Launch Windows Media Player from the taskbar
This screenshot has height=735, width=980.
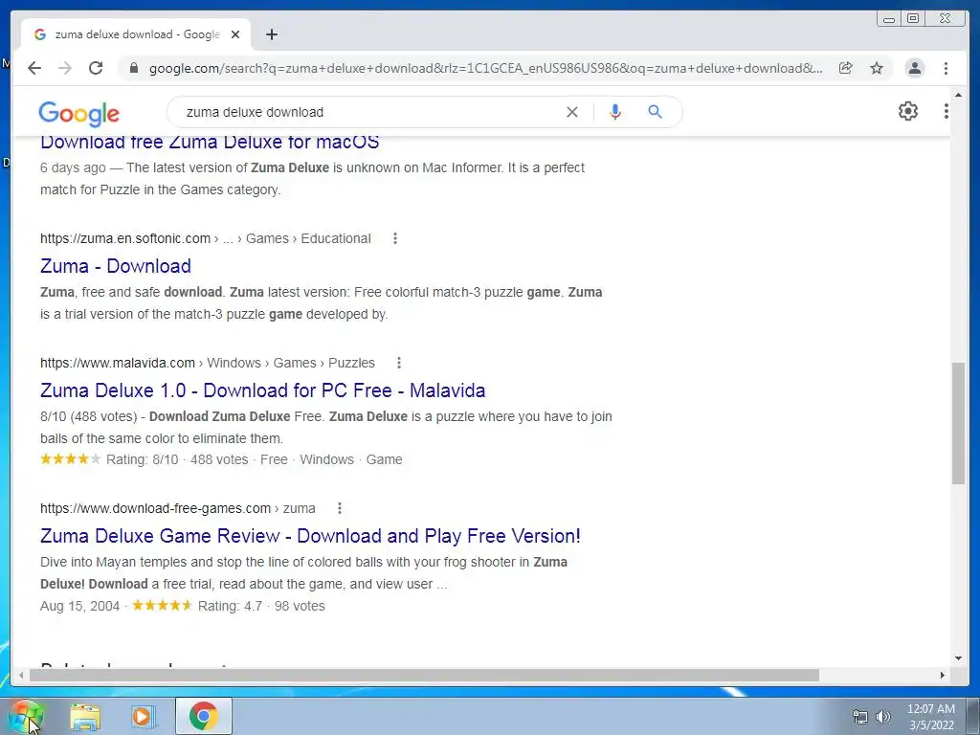coord(144,717)
